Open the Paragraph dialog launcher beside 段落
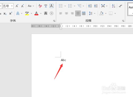Image resolution: width=133 pixels, height=97 pixels. pyautogui.click(x=123, y=21)
